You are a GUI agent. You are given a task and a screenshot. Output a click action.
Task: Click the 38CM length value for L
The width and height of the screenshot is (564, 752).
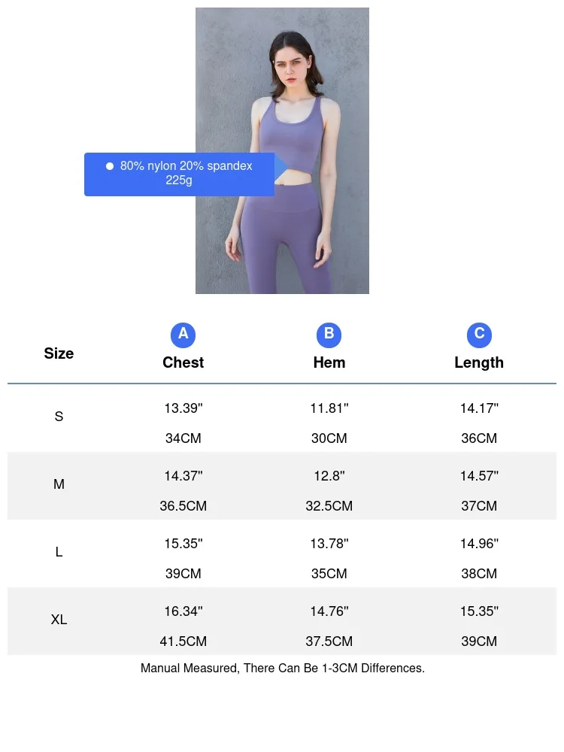click(x=479, y=574)
